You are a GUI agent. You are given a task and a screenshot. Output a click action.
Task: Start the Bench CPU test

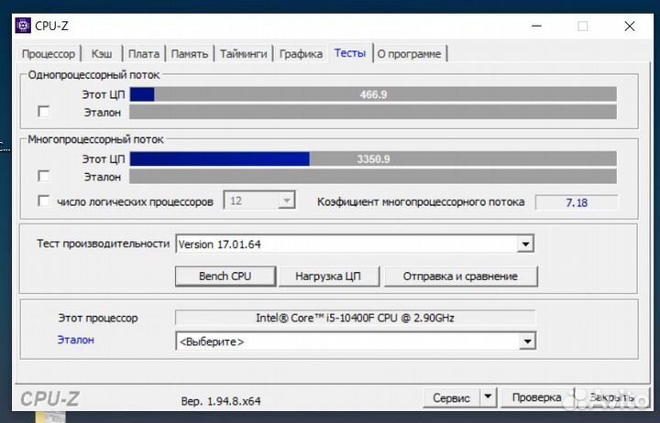[225, 277]
